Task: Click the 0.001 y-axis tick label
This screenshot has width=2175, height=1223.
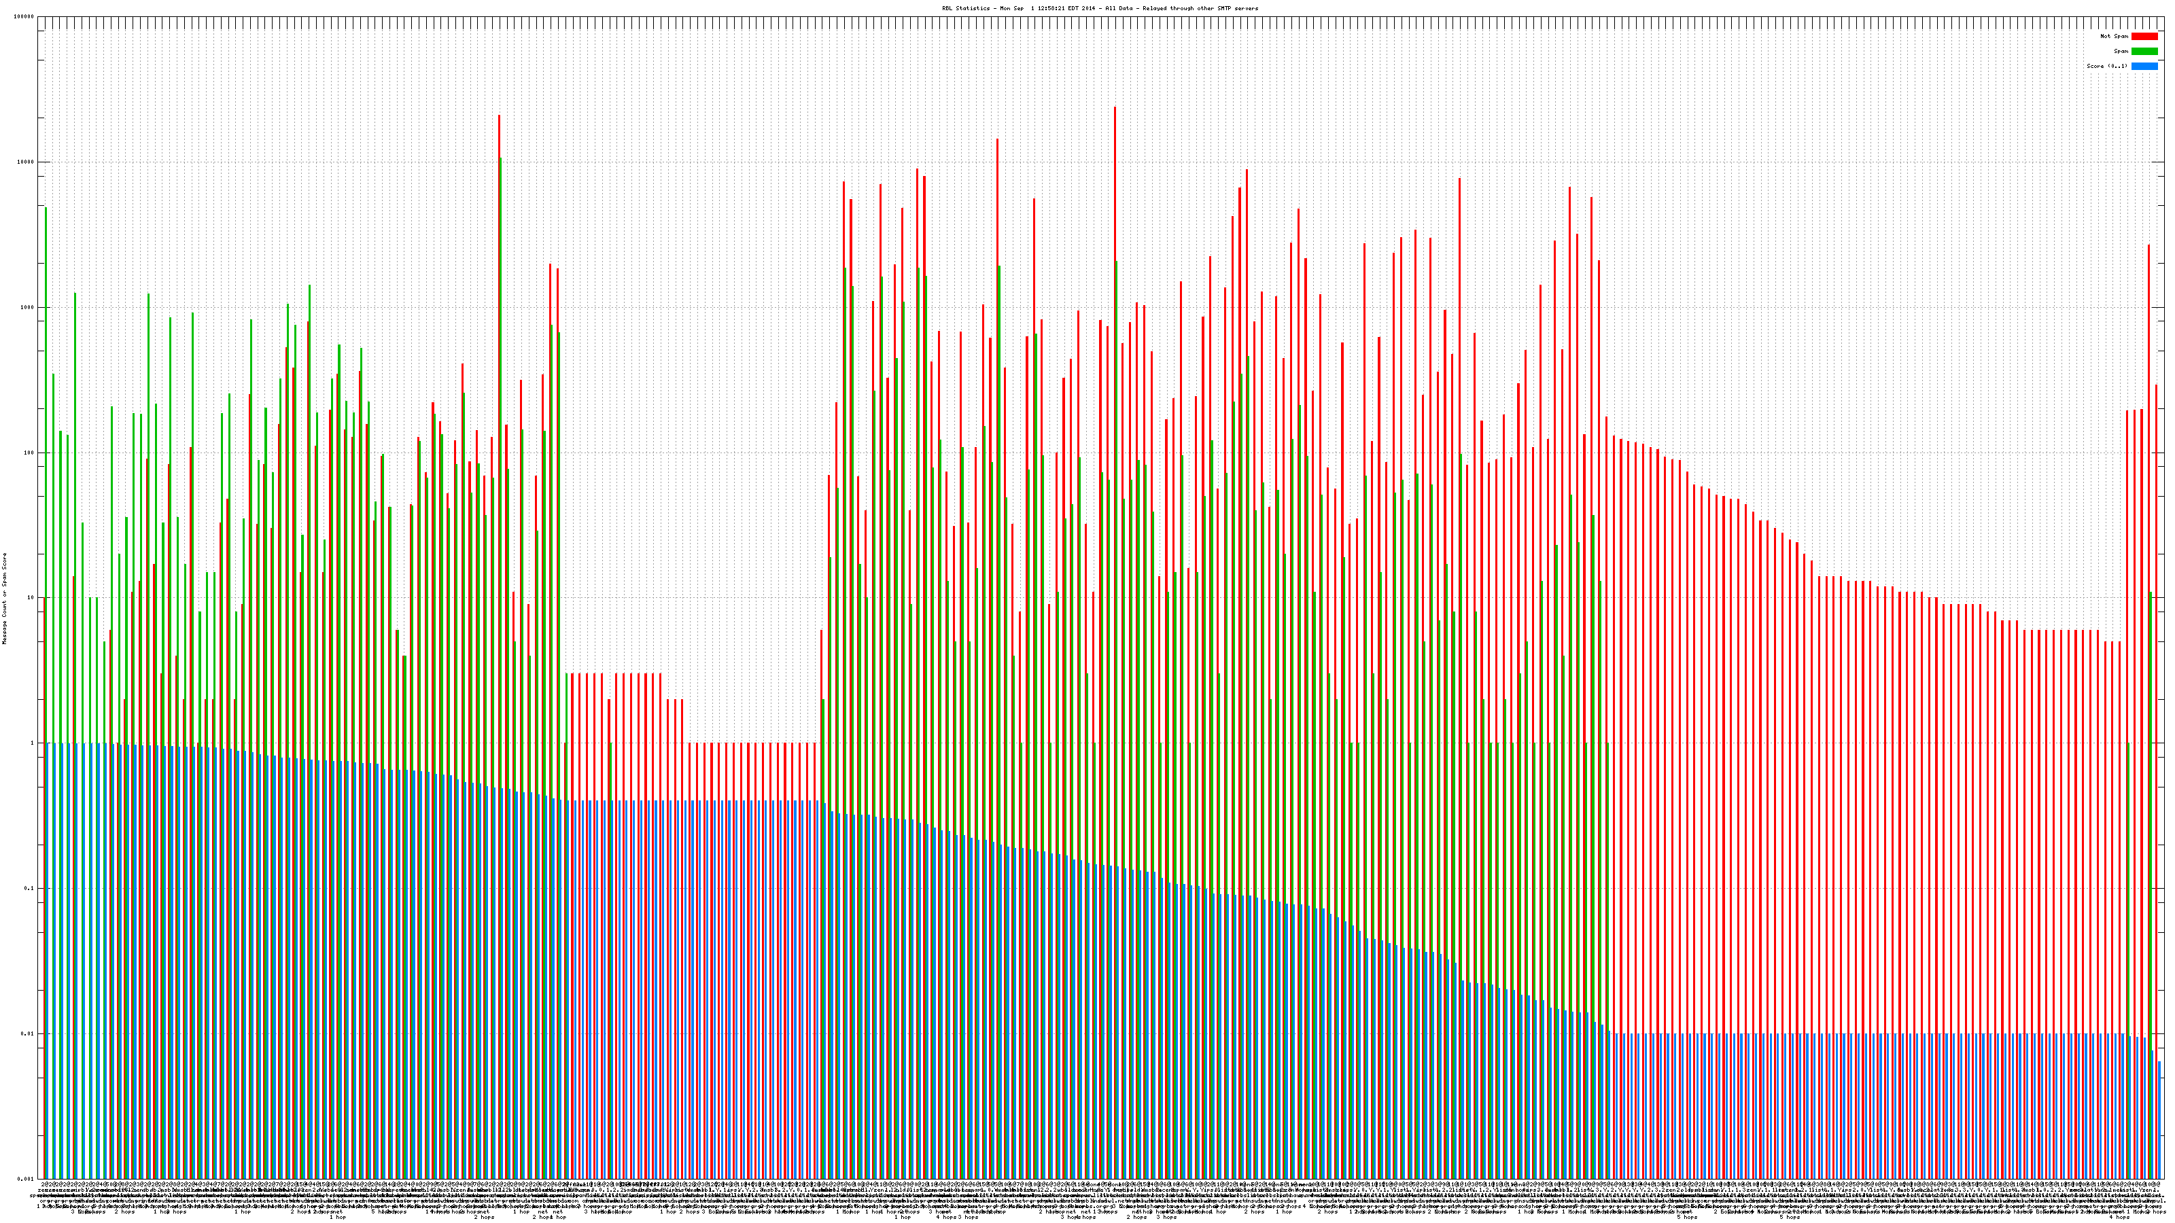Action: tap(27, 1178)
